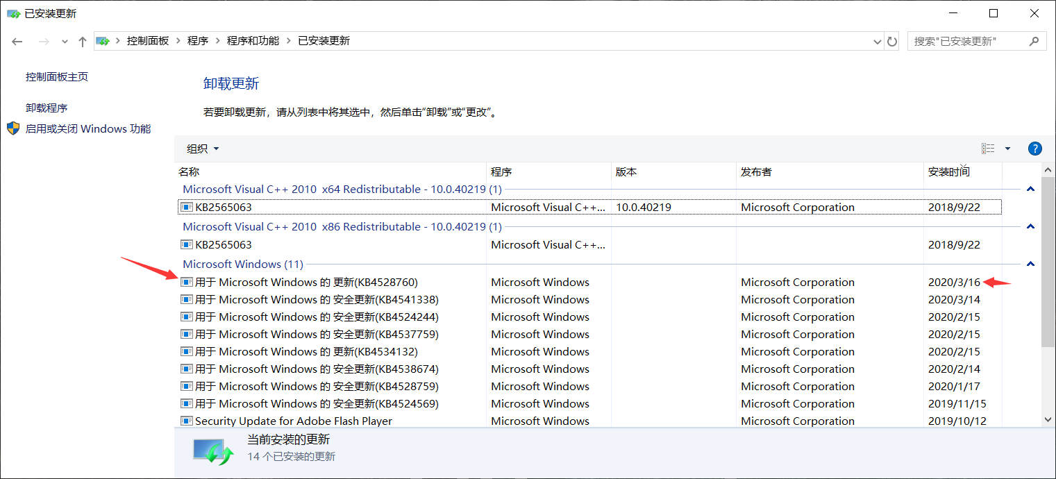1056x479 pixels.
Task: Open the address bar history dropdown
Action: point(877,42)
